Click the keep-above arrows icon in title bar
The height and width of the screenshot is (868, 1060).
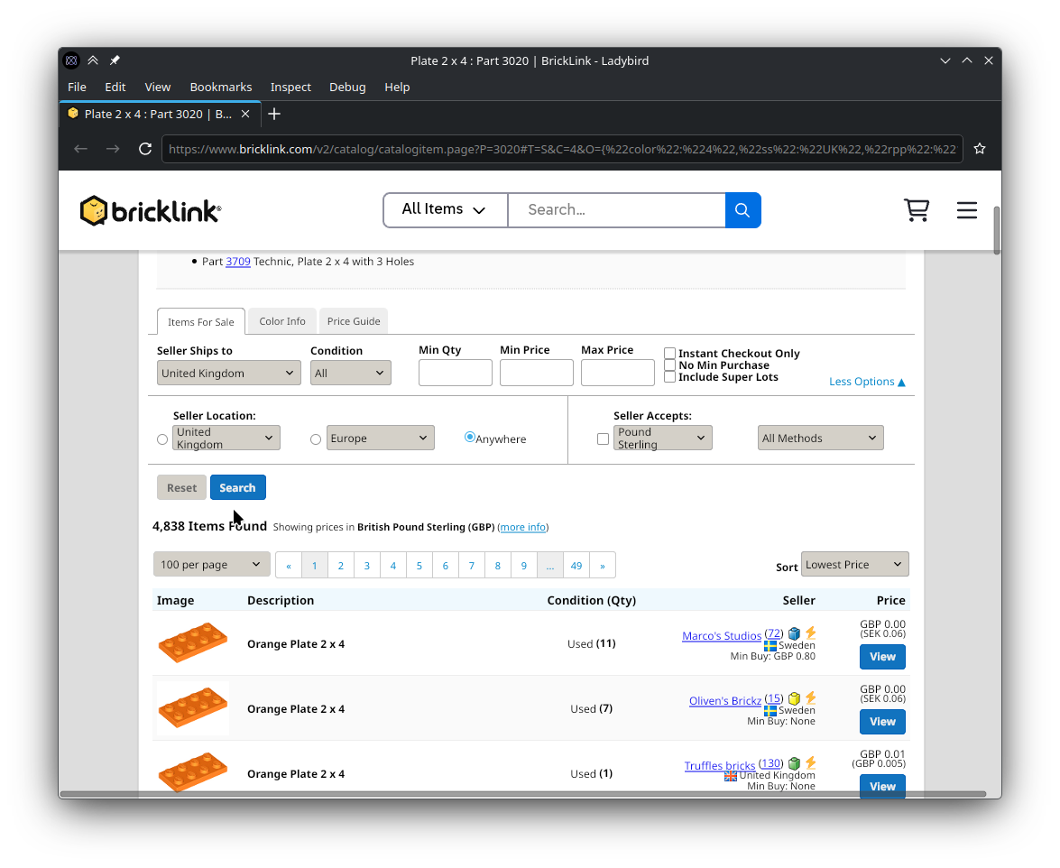tap(93, 60)
